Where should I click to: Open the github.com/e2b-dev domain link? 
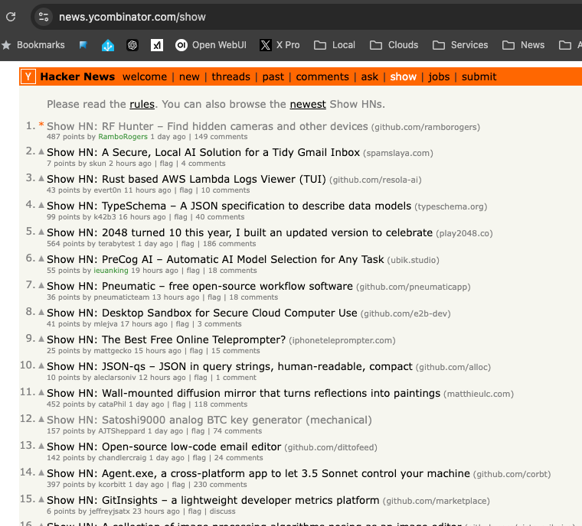(405, 313)
